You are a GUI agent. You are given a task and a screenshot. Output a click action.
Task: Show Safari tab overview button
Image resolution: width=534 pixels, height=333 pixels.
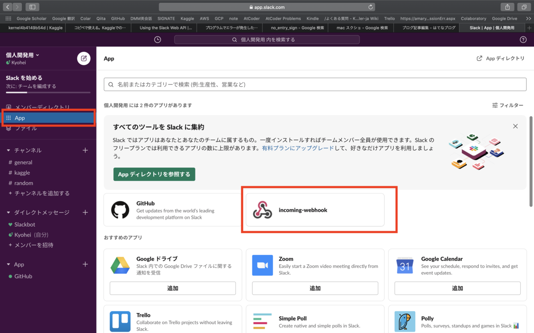pos(524,7)
